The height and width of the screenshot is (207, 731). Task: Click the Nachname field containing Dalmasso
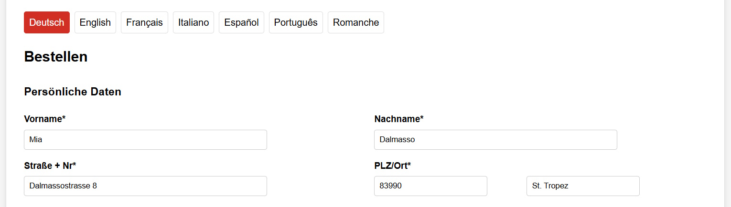(495, 140)
